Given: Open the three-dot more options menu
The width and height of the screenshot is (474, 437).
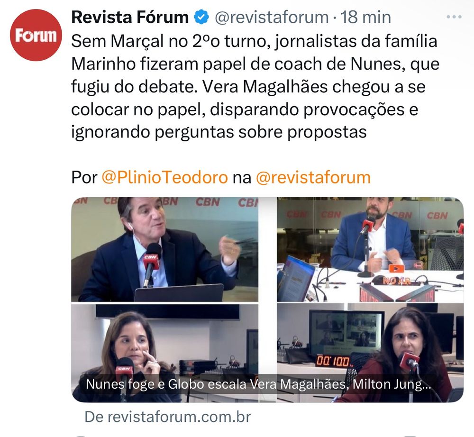Looking at the screenshot, I should point(454,17).
